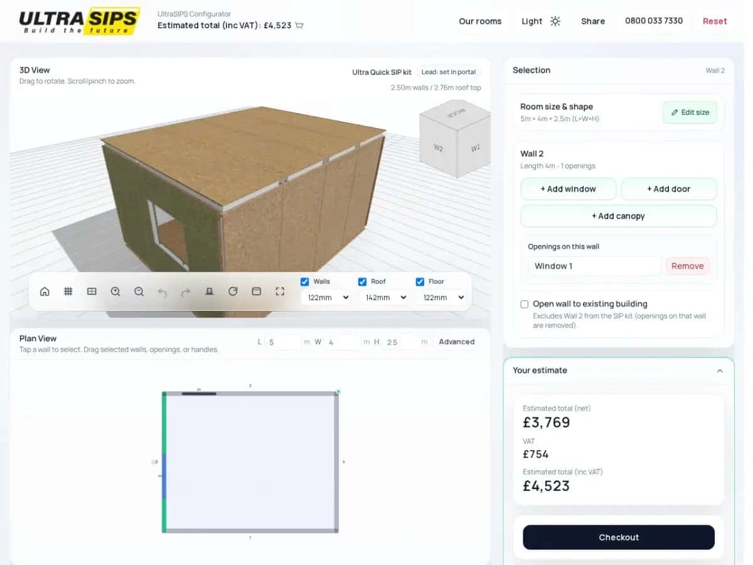Click the Zoom in magnifier icon
Viewport: 753px width, 565px height.
(x=115, y=291)
